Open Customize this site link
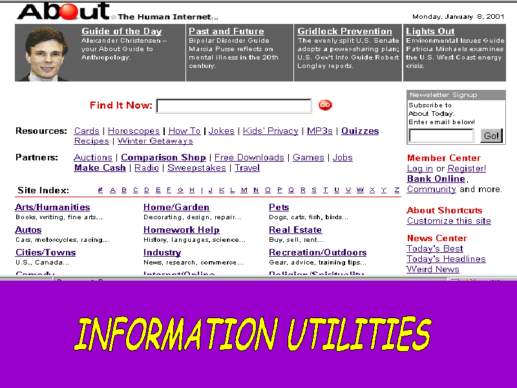Image resolution: width=517 pixels, height=388 pixels. coord(448,221)
